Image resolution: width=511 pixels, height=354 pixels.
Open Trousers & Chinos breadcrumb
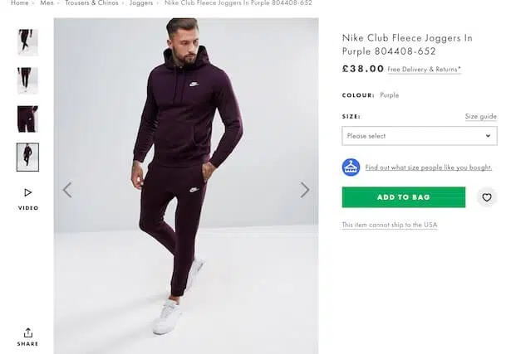93,3
